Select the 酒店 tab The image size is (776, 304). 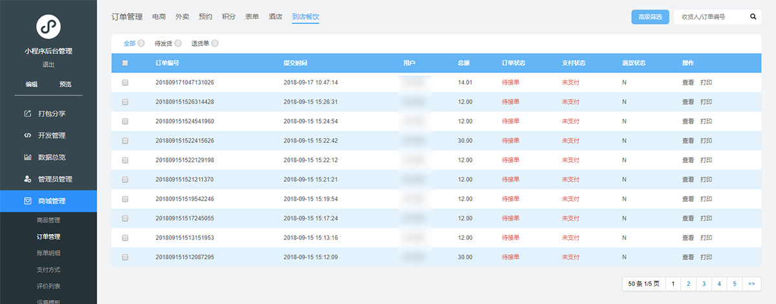pos(275,17)
